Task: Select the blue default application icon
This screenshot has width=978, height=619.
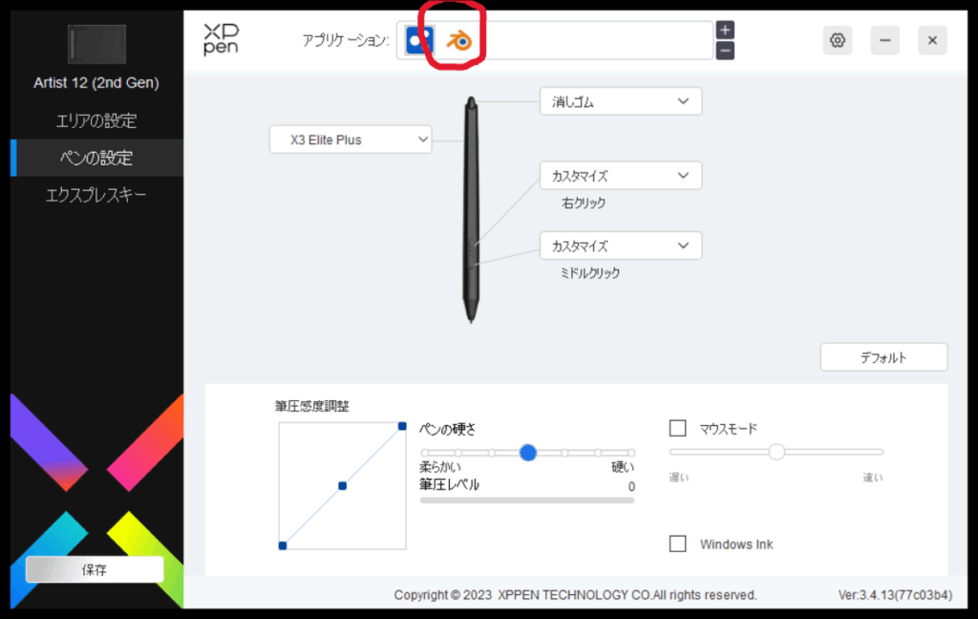Action: pyautogui.click(x=419, y=40)
